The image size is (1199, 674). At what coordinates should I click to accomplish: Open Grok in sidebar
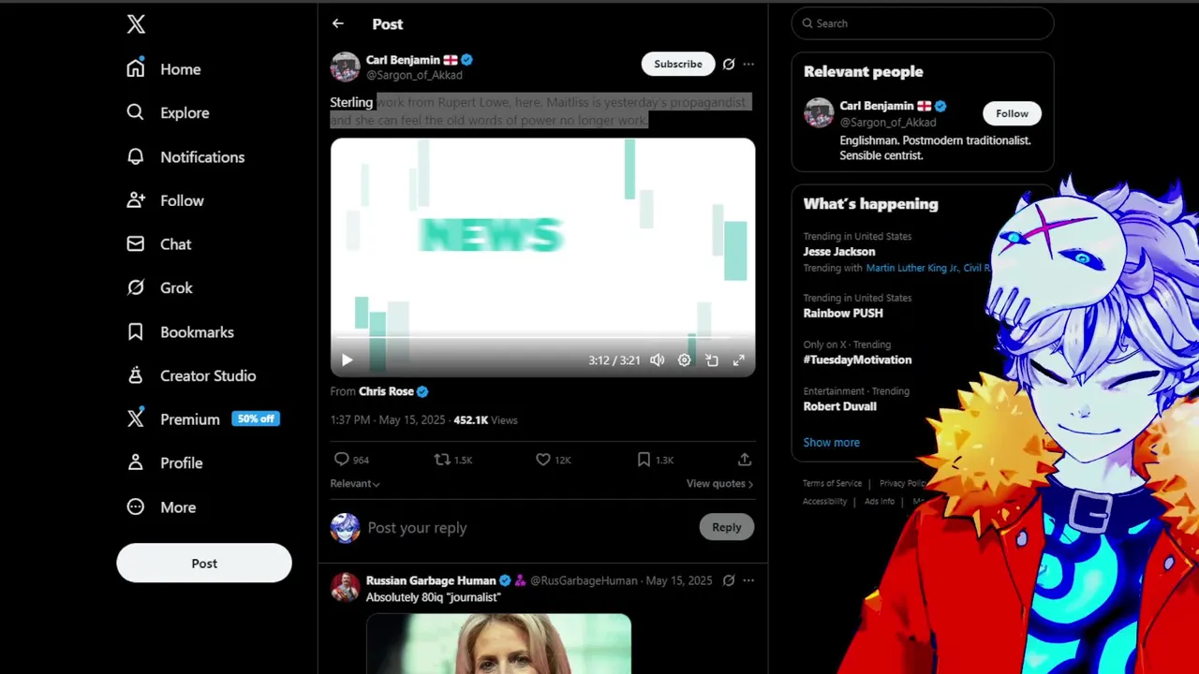[x=159, y=287]
